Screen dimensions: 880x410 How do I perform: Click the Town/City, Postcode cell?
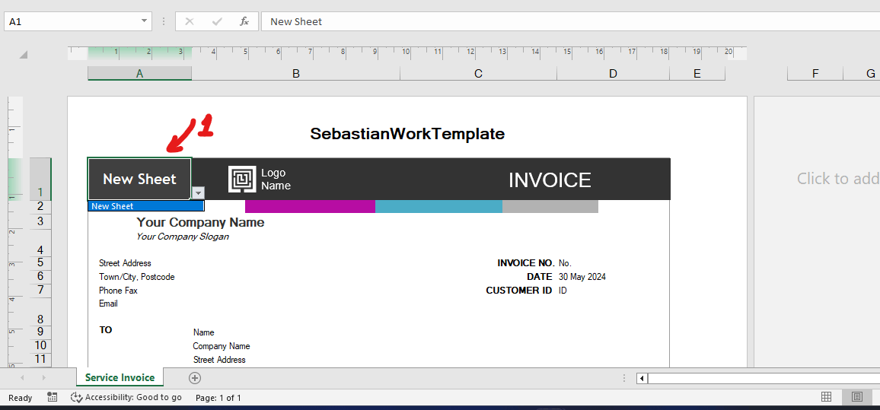(136, 277)
